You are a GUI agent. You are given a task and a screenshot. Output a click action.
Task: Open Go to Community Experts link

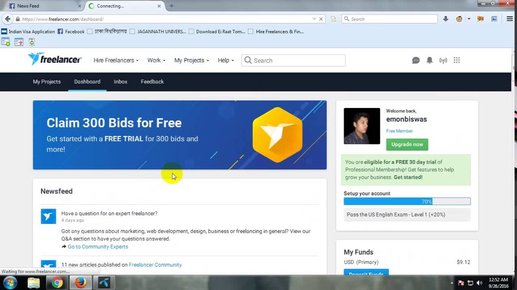point(98,246)
